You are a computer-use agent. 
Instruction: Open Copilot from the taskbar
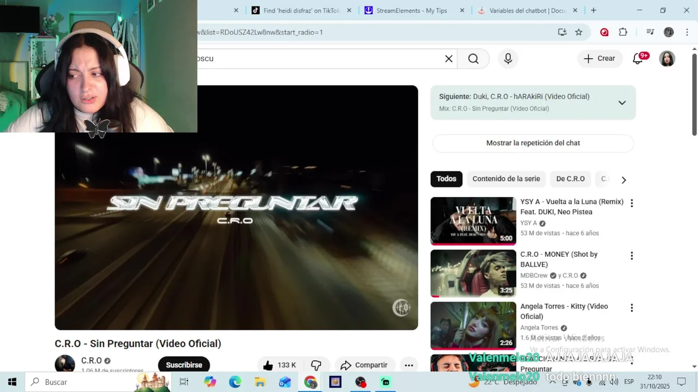[210, 382]
